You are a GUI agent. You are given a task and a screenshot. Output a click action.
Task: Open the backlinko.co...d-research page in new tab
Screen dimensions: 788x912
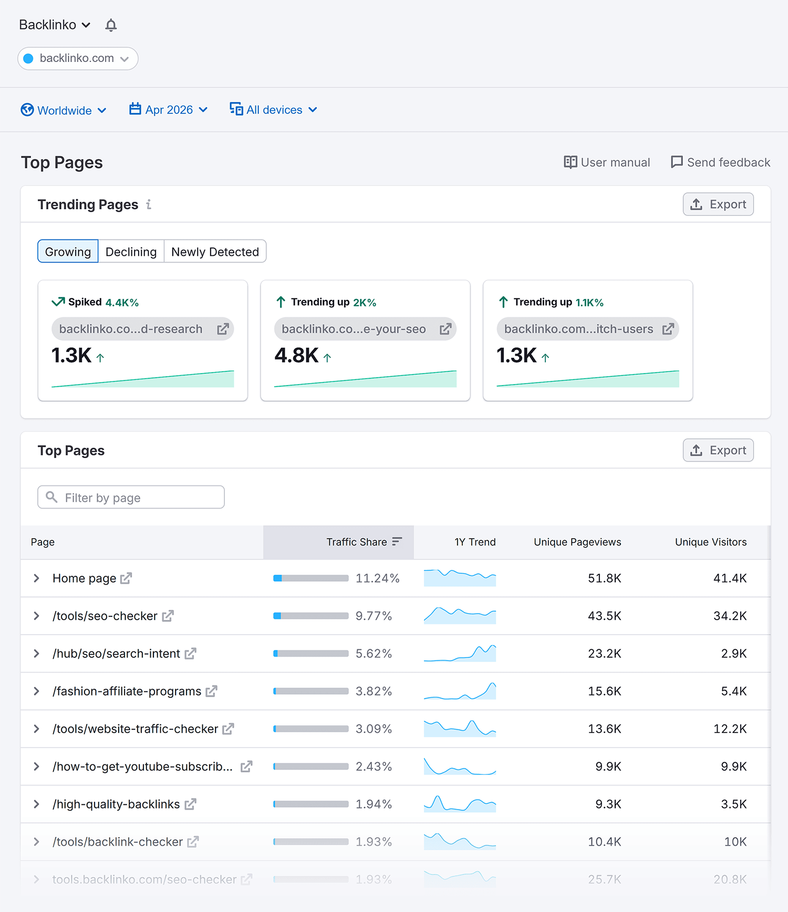tap(223, 329)
